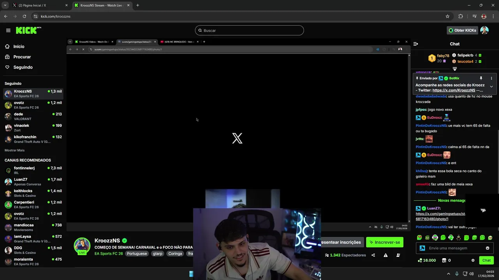Expand the gift leaderboard arrow
This screenshot has width=499, height=280.
[x=455, y=68]
